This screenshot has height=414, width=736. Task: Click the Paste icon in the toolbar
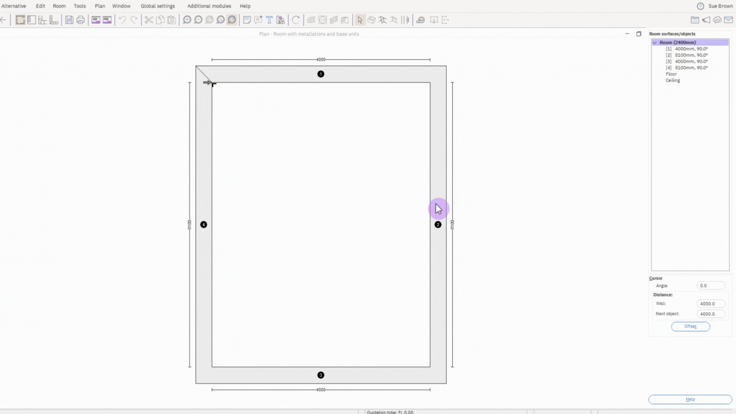[x=171, y=20]
